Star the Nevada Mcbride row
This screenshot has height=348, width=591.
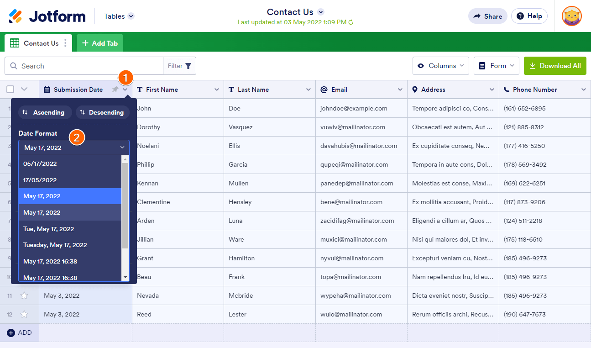coord(24,295)
